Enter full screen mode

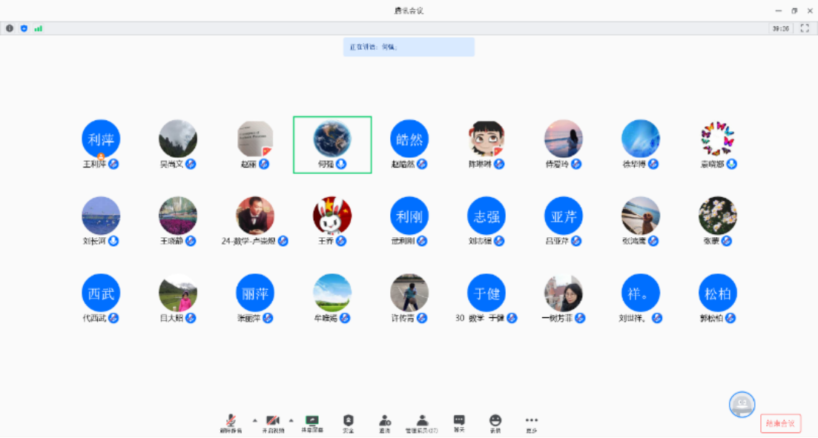805,28
